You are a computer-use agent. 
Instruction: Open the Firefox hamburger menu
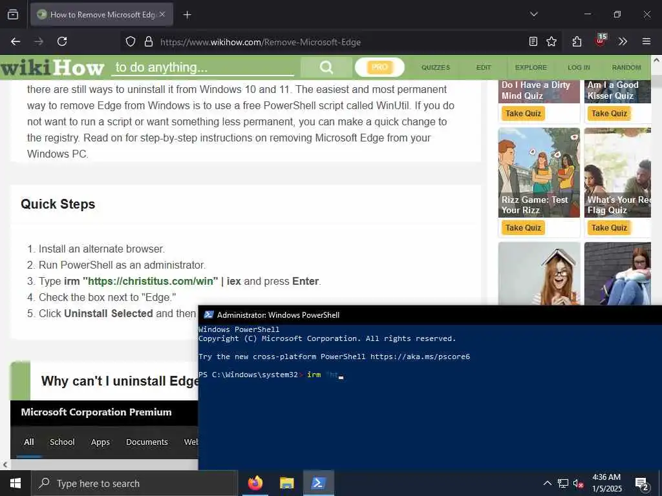[646, 41]
